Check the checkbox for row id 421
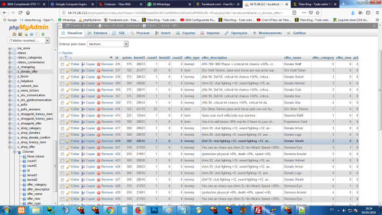This screenshot has width=382, height=215. pos(62,148)
